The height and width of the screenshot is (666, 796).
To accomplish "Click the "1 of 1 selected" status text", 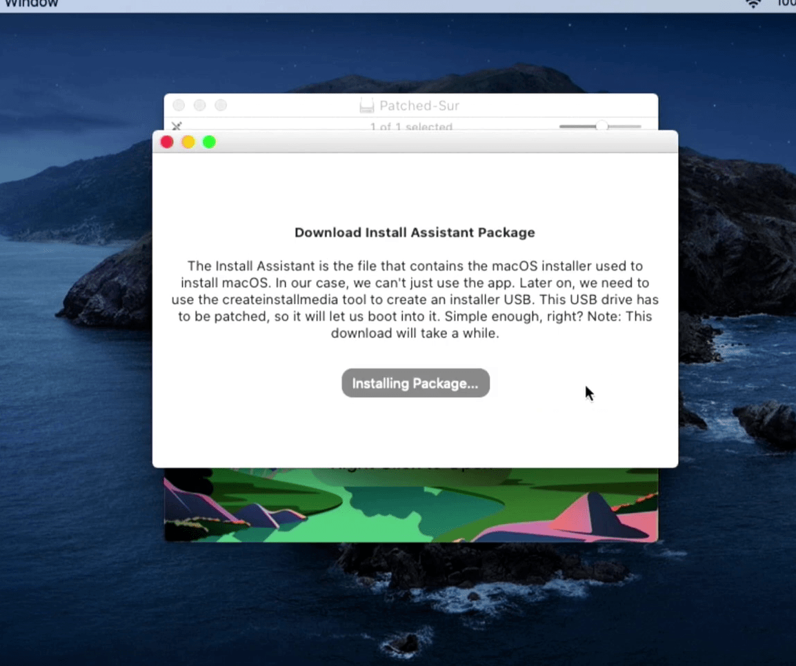I will coord(411,126).
